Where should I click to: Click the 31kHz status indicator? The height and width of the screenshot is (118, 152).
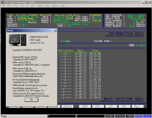(147, 116)
